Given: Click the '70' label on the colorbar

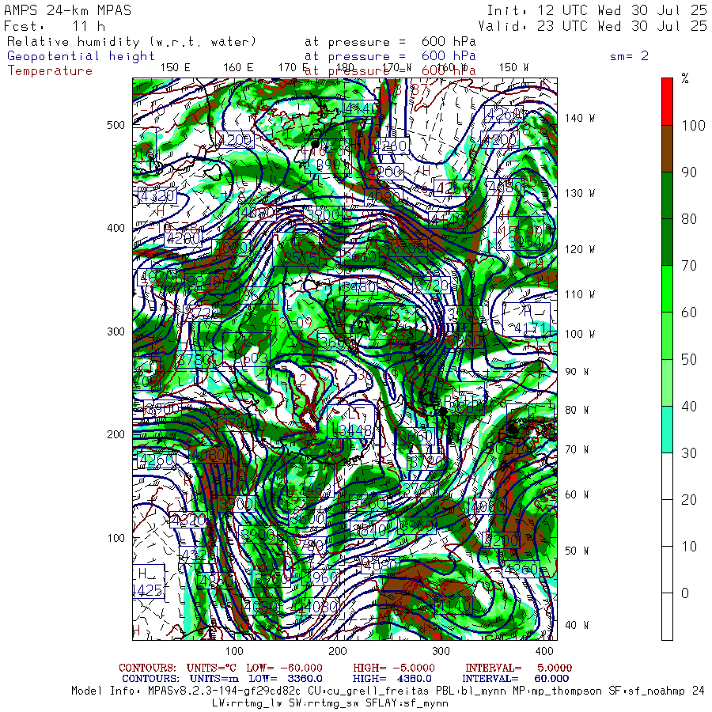Looking at the screenshot, I should coord(689,266).
